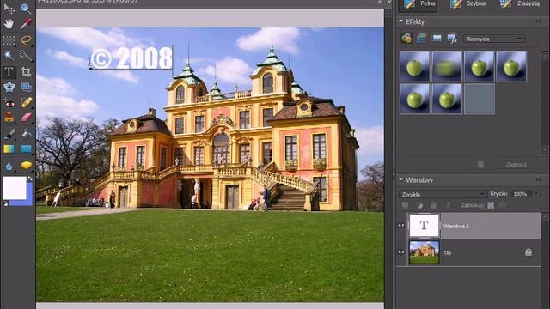Select the Eyedropper tool
The image size is (550, 309).
pyautogui.click(x=26, y=24)
